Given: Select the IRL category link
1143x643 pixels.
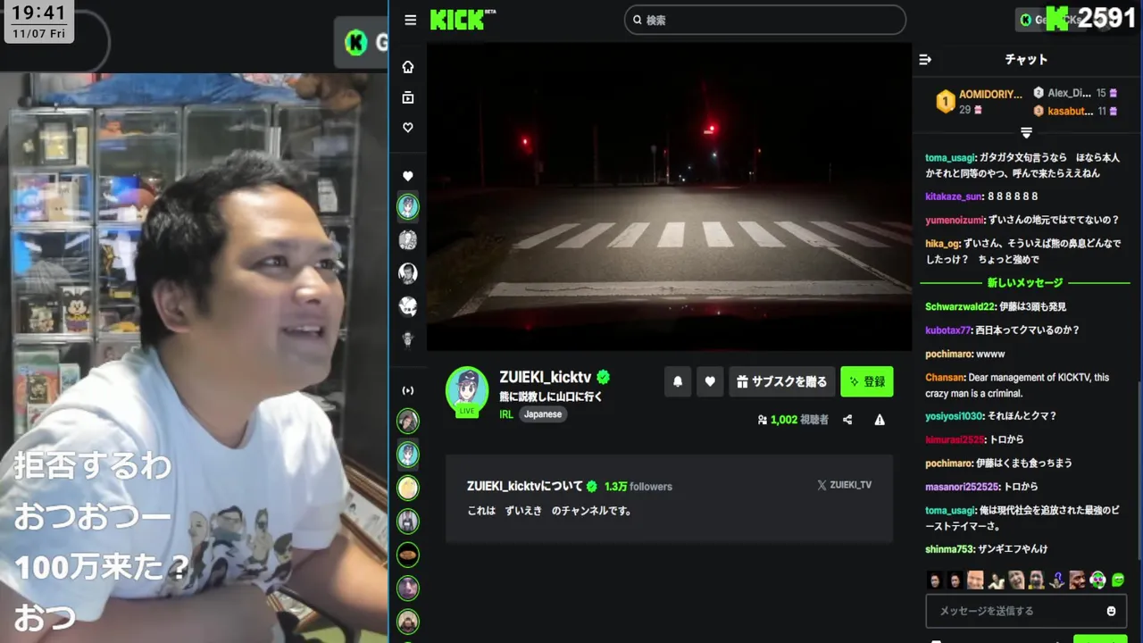Looking at the screenshot, I should [506, 414].
